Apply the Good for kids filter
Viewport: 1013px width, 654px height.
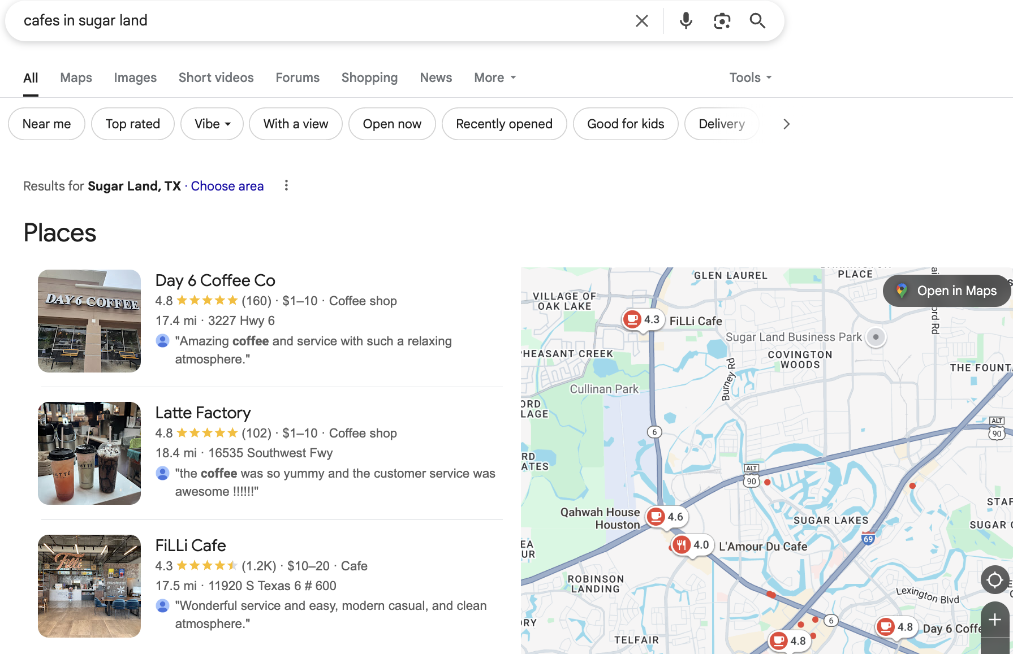[626, 124]
